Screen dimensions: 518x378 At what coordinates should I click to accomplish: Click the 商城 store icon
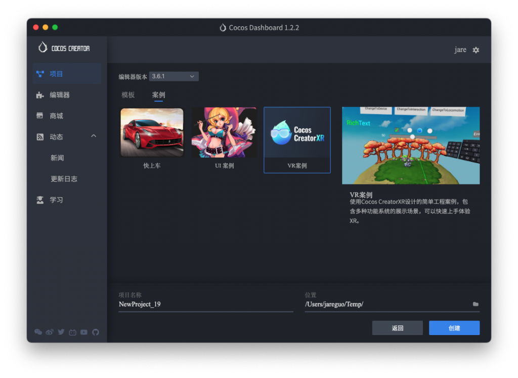(40, 116)
